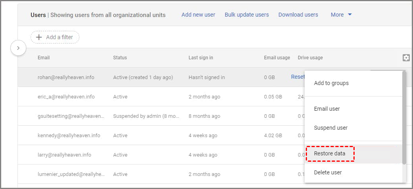Select Restore data from the context menu

(x=330, y=153)
